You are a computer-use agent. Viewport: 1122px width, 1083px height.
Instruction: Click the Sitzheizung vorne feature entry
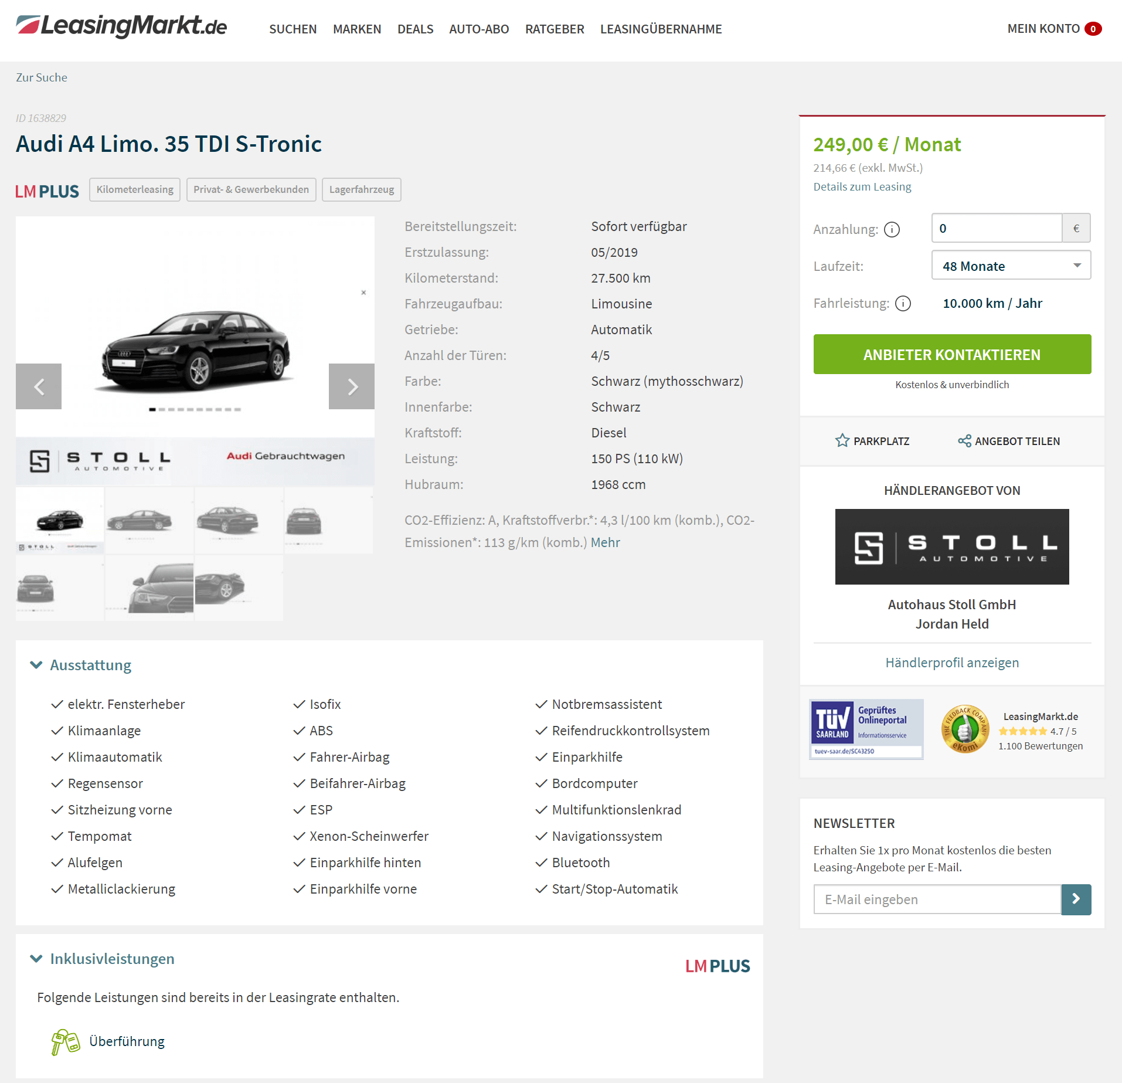coord(112,810)
